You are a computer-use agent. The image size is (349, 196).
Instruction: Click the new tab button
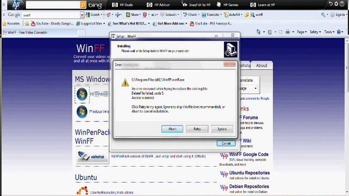[82, 33]
